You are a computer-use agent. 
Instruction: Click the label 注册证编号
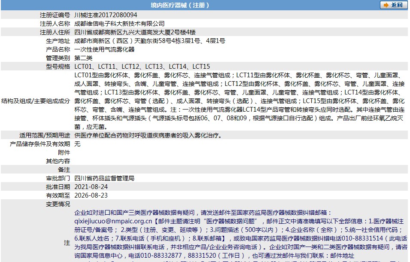coord(55,15)
